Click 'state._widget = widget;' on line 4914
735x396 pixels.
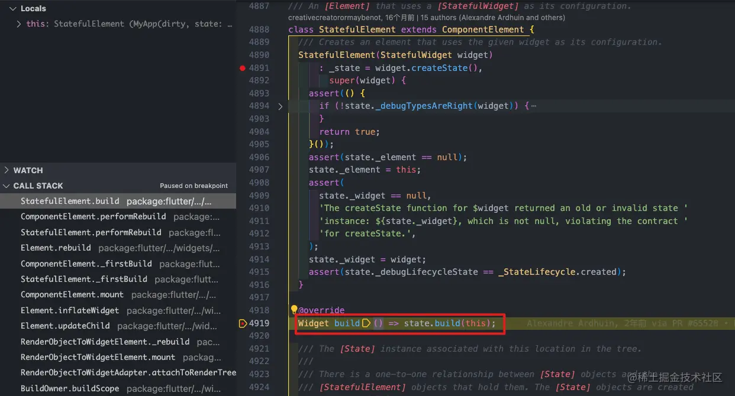pyautogui.click(x=367, y=259)
